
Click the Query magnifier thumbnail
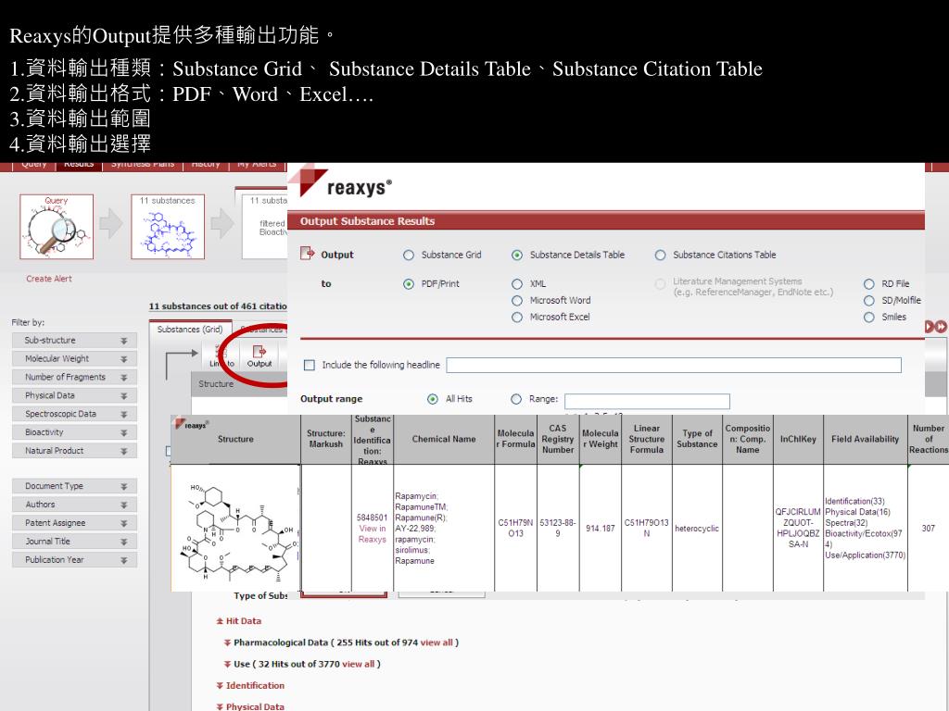[57, 227]
